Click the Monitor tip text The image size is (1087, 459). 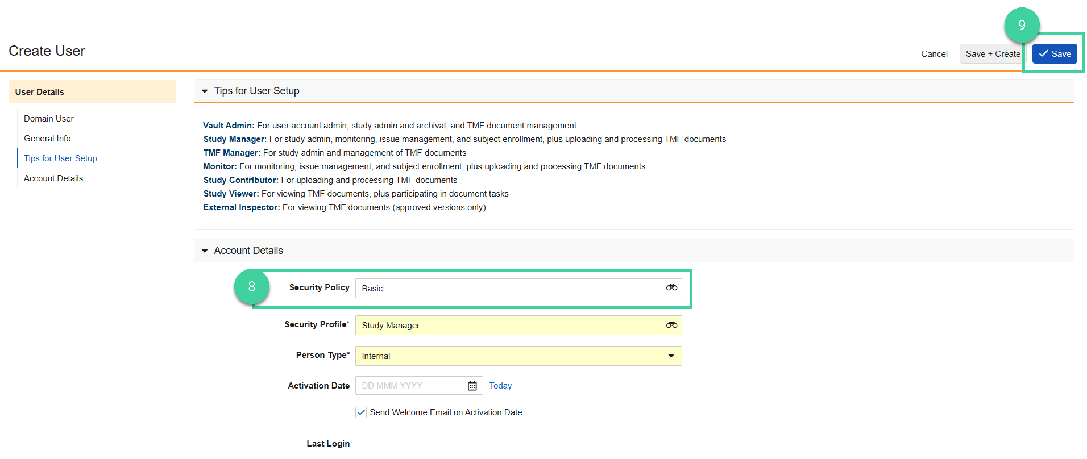[x=424, y=166]
